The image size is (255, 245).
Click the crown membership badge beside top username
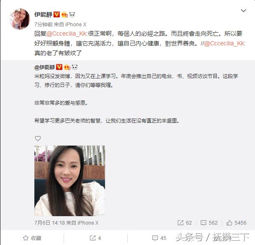click(64, 14)
